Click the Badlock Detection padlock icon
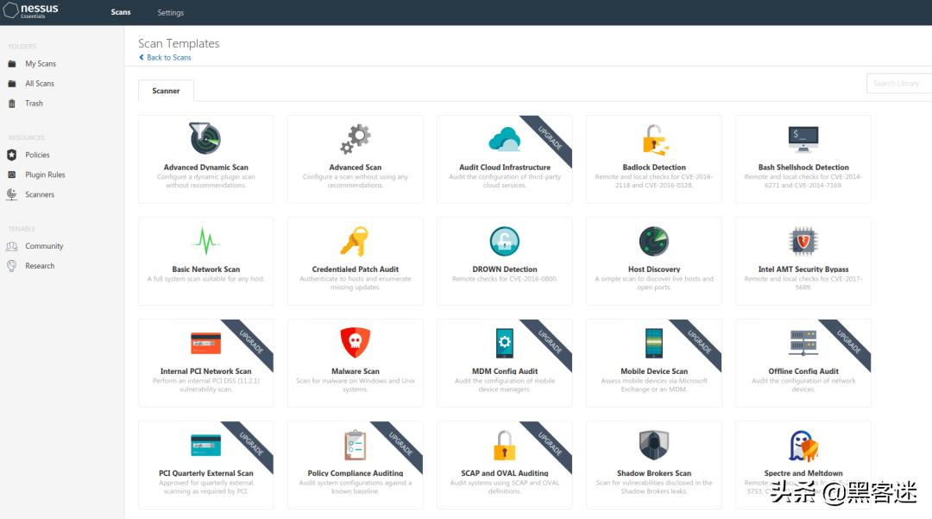 [x=654, y=139]
